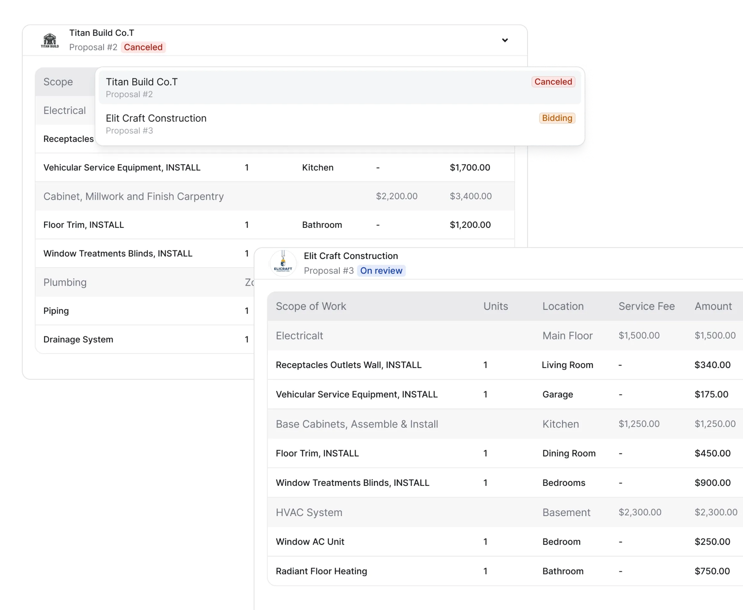Click the Base Cabinets, Assemble & Install group
The width and height of the screenshot is (743, 610).
click(x=357, y=424)
